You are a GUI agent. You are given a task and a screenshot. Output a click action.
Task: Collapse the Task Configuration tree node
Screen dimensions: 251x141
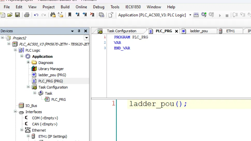pos(28,87)
